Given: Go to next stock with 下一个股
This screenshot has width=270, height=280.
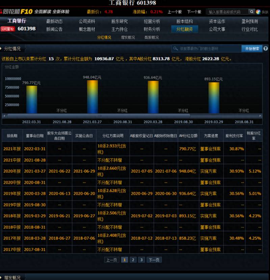Looking at the screenshot, I should click(x=194, y=12).
